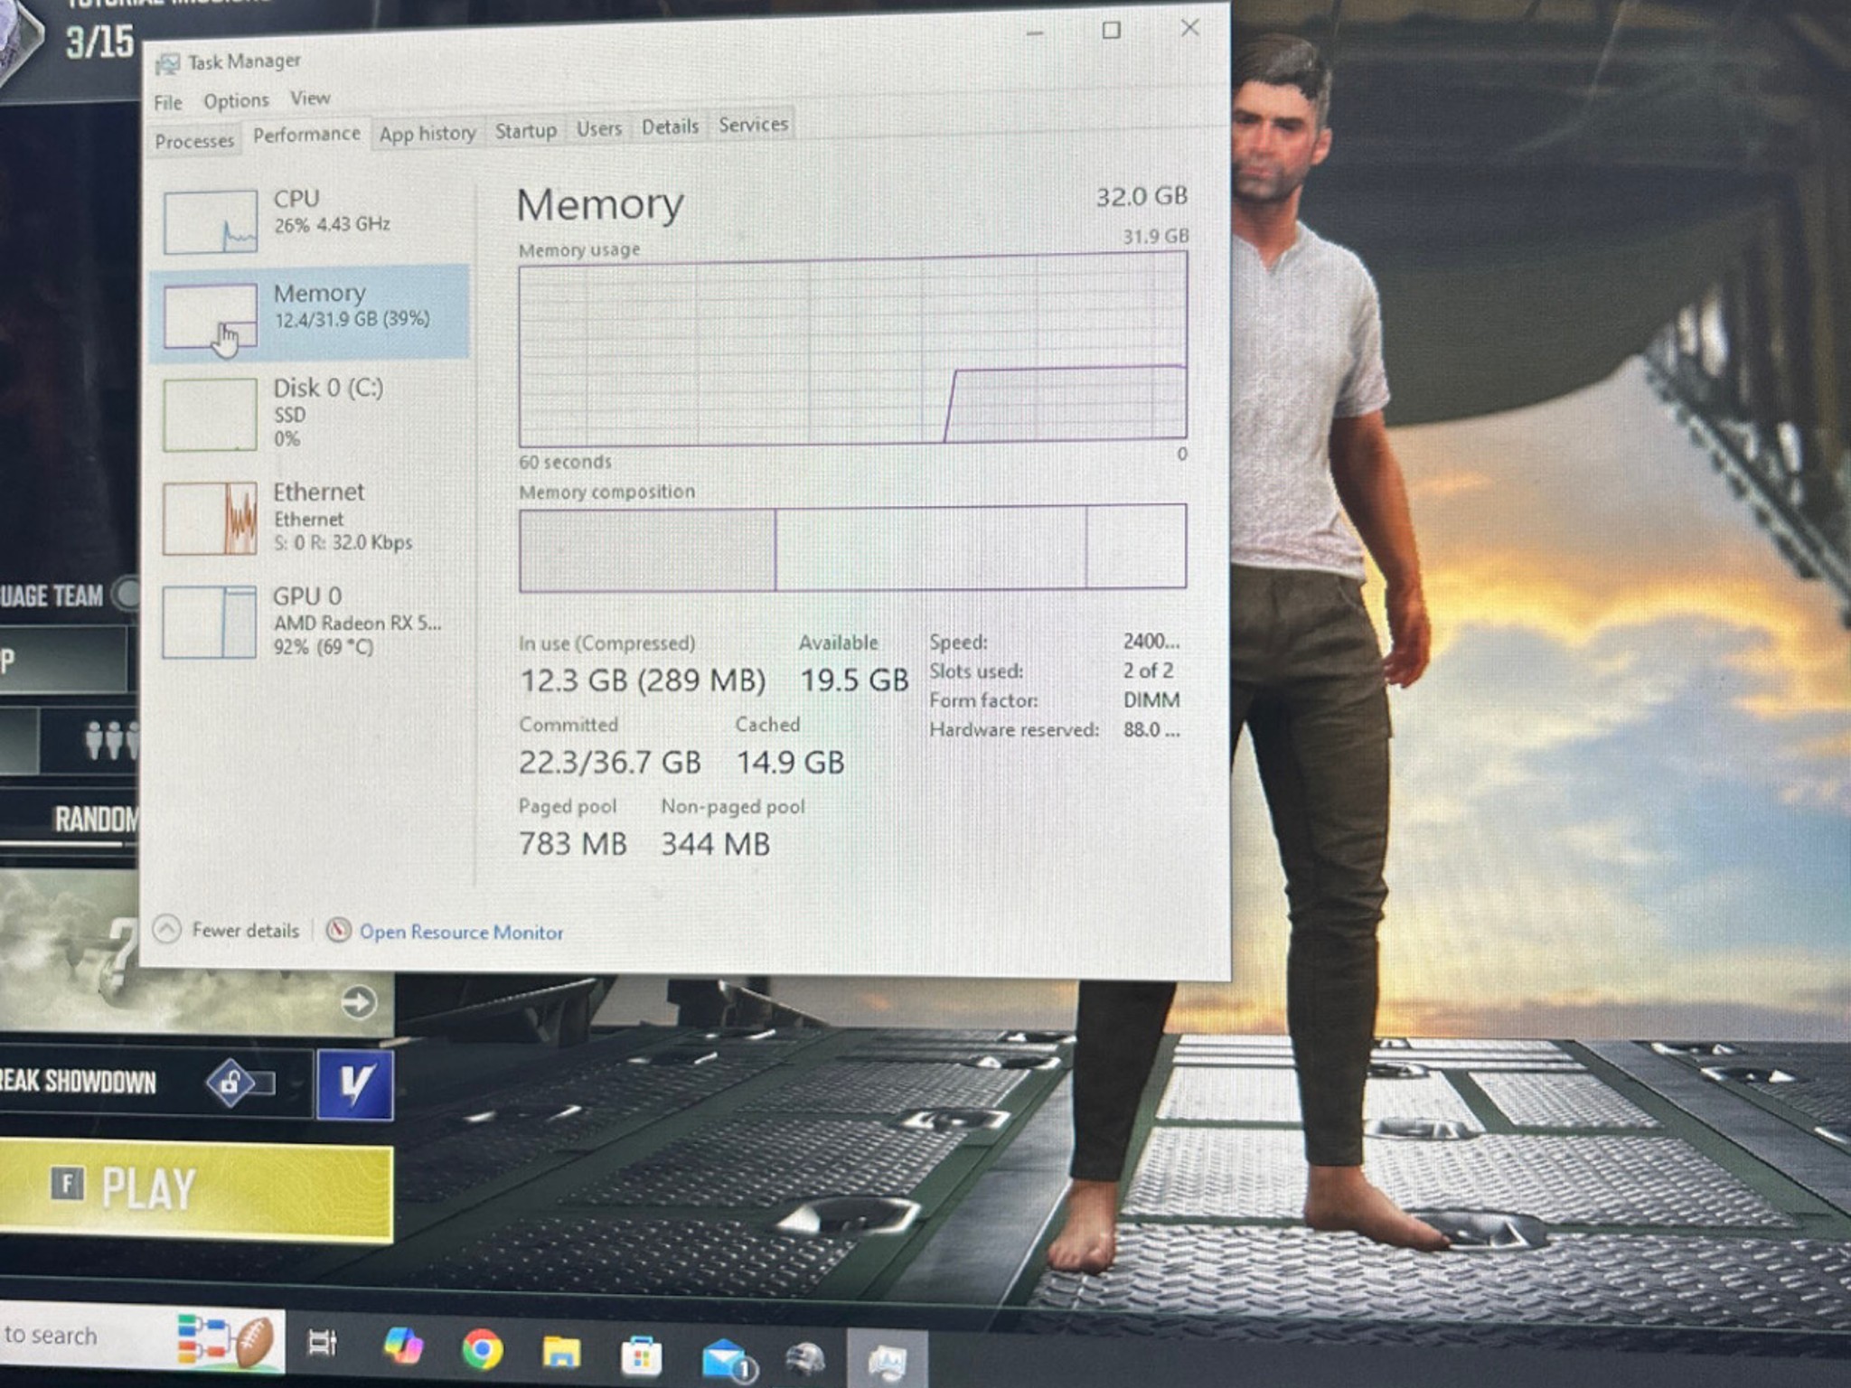
Task: Switch to the Services tab
Action: click(753, 125)
